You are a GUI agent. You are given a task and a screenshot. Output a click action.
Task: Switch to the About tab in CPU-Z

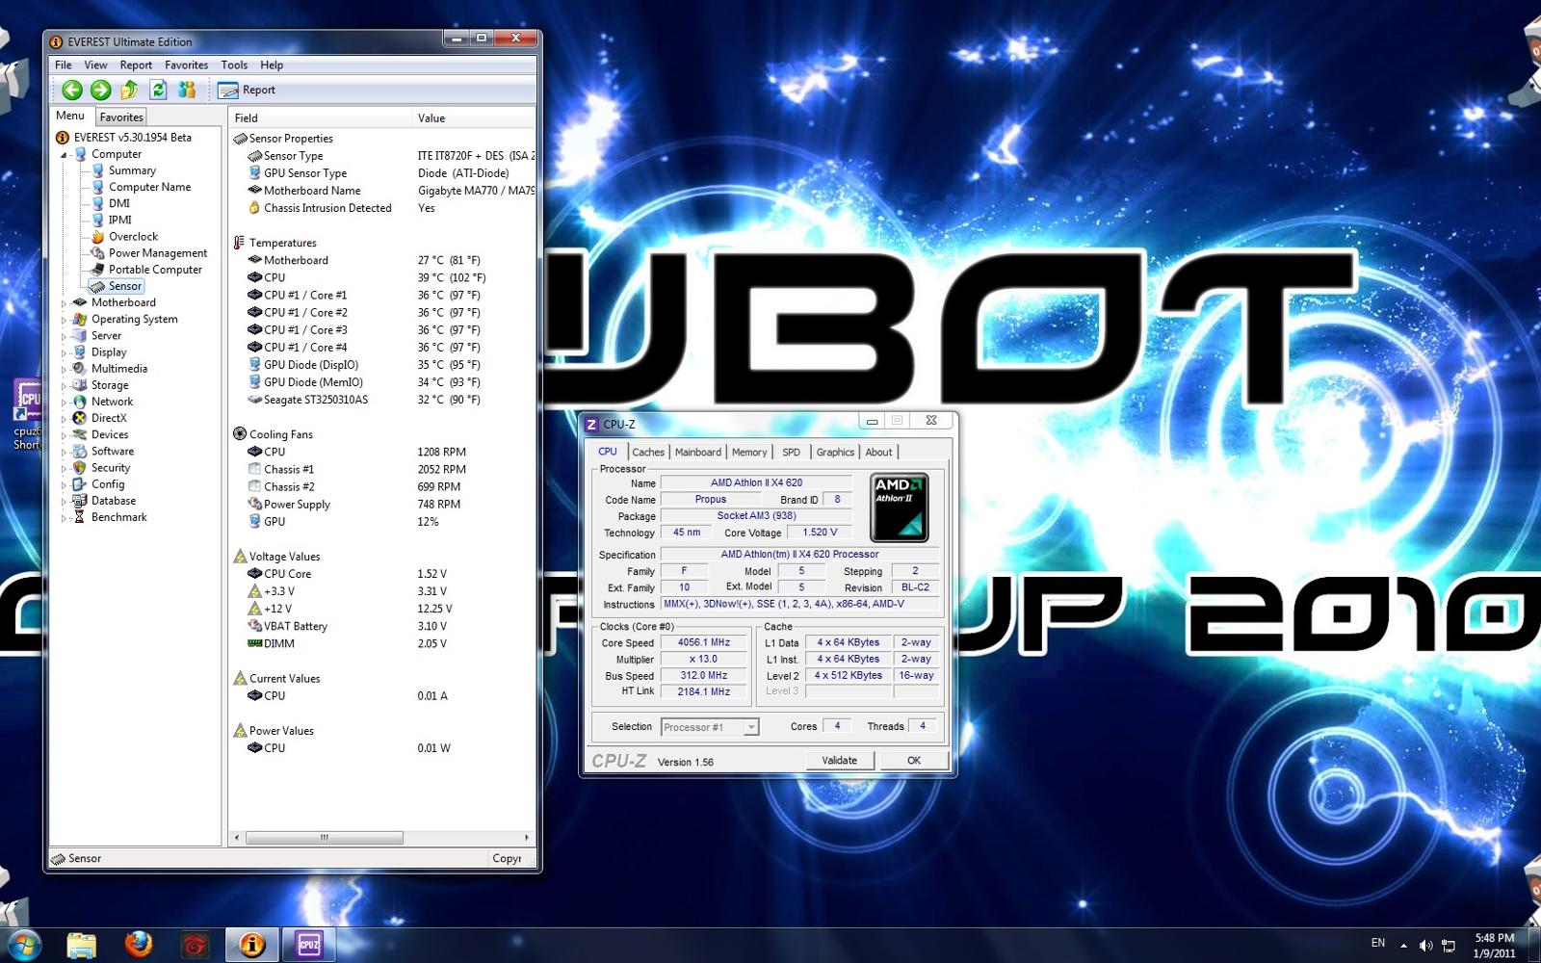[878, 452]
